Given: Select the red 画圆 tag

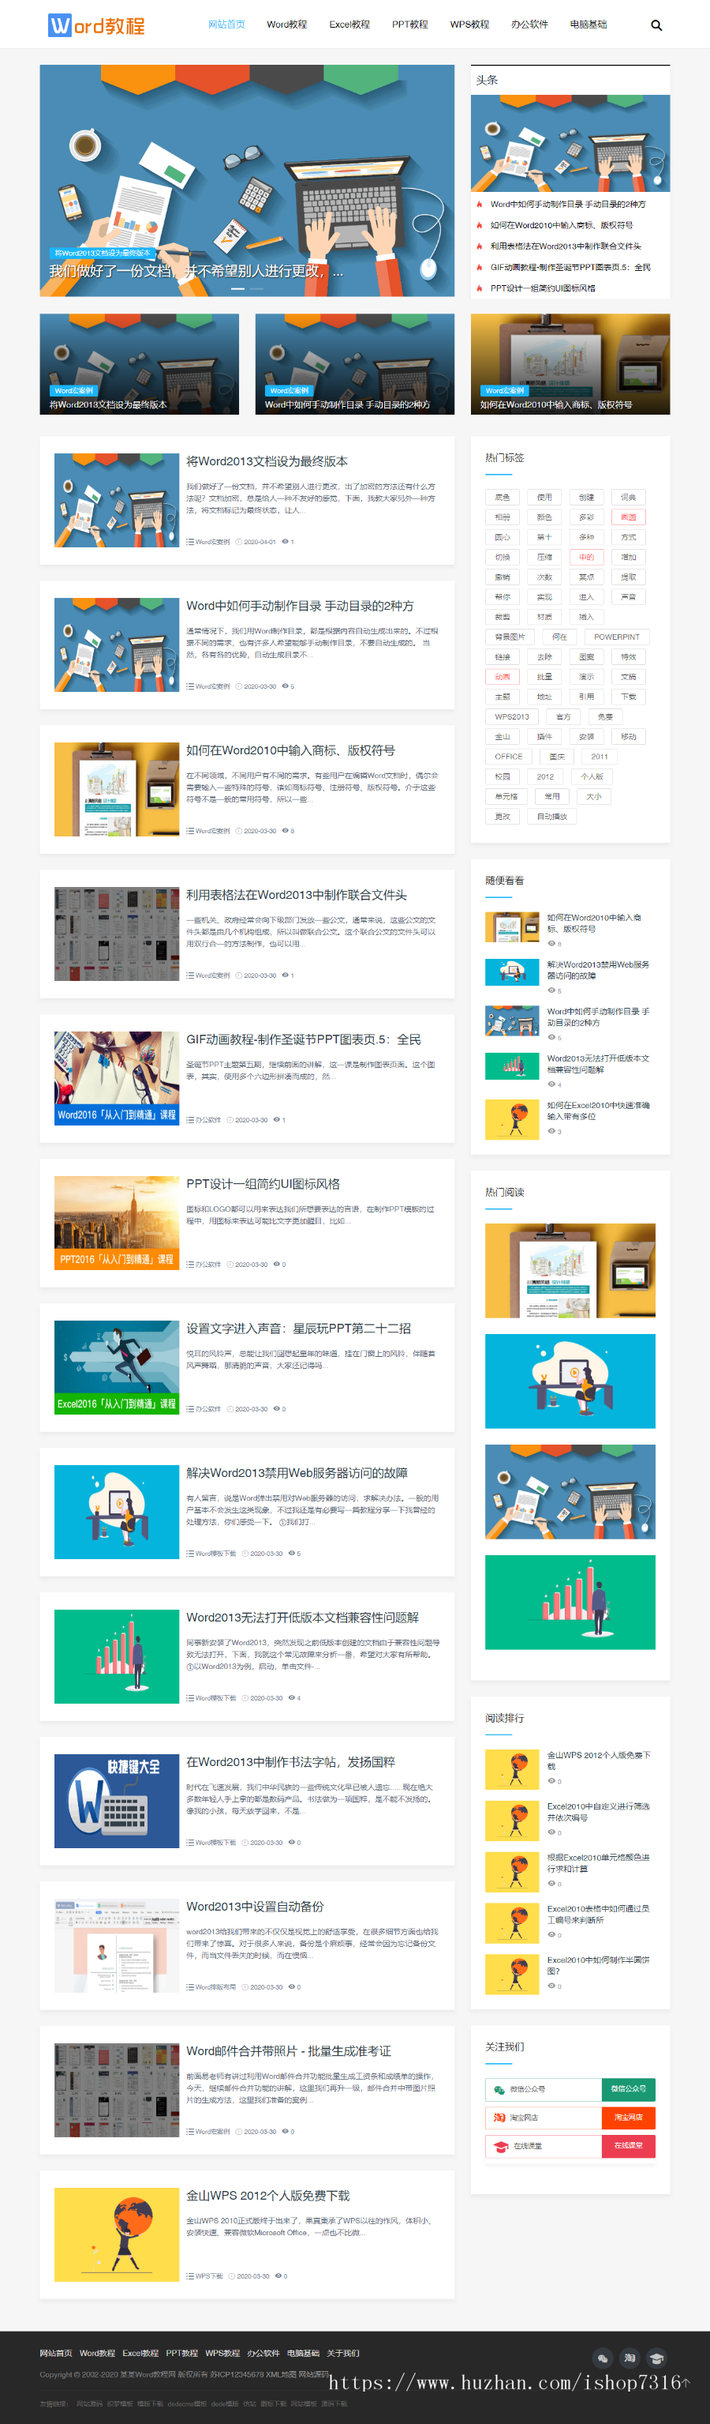Looking at the screenshot, I should click(x=628, y=517).
